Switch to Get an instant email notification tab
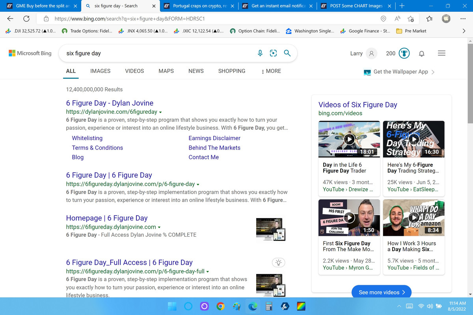The image size is (473, 315). (x=277, y=6)
